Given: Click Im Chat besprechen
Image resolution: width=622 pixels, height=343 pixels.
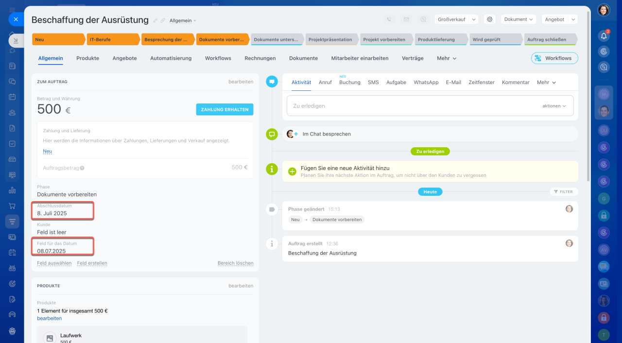Looking at the screenshot, I should point(327,134).
